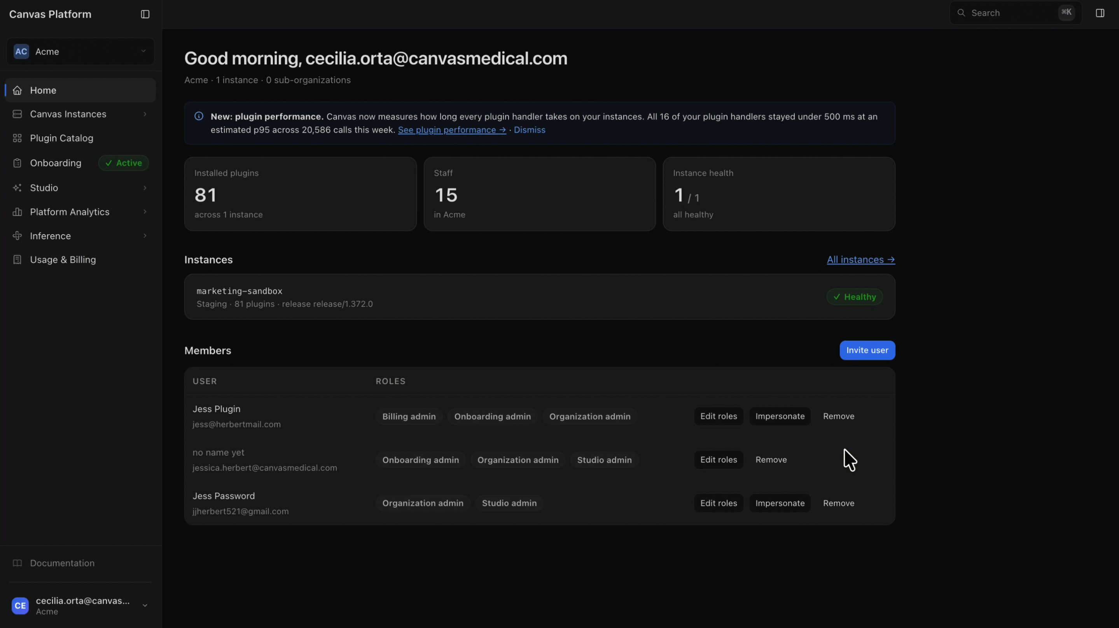This screenshot has height=628, width=1119.
Task: Click the Canvas Instances server icon
Action: point(17,114)
